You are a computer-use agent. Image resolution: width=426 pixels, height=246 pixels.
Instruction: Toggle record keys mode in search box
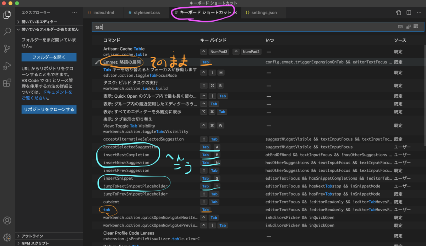400,27
